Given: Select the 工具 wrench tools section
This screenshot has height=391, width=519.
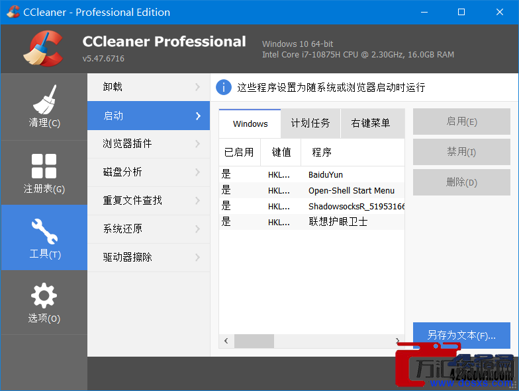Looking at the screenshot, I should click(44, 238).
